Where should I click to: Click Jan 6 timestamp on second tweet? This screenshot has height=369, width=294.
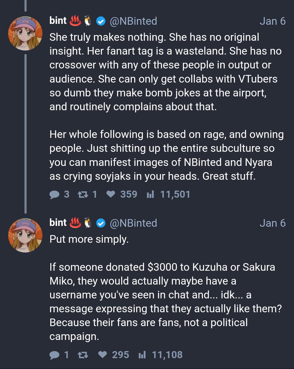pos(272,223)
